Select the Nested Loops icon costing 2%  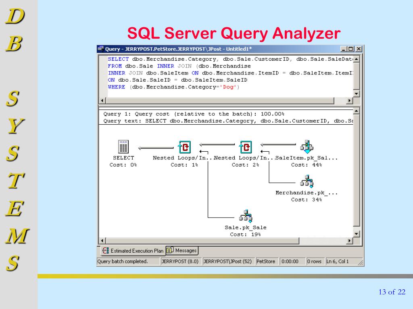[x=246, y=147]
